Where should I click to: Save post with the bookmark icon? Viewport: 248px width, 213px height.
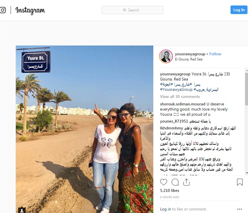pyautogui.click(x=240, y=182)
